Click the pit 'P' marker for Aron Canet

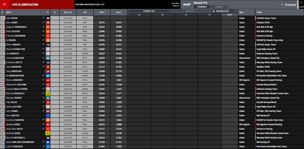point(43,22)
